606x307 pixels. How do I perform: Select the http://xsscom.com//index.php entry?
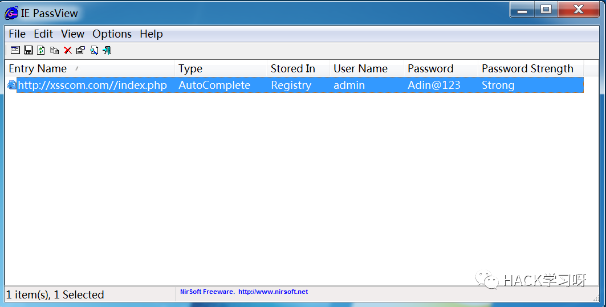pyautogui.click(x=92, y=85)
